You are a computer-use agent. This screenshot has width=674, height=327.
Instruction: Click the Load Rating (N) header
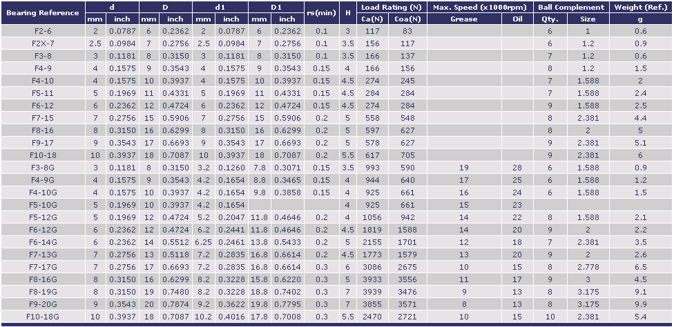[392, 7]
